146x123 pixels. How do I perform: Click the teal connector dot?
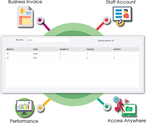click(107, 107)
